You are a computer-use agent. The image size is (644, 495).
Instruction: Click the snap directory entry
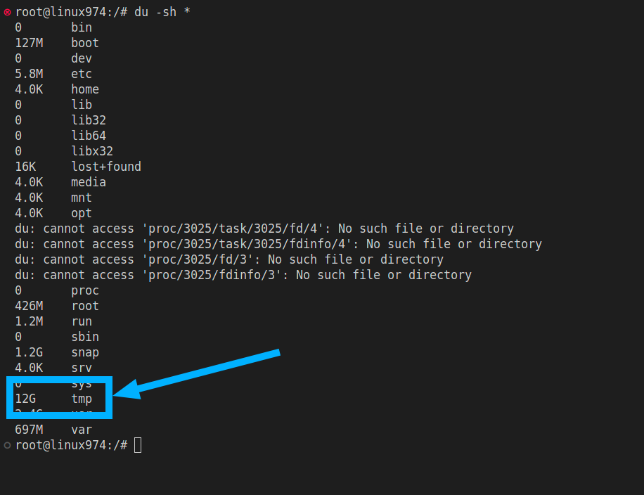(x=85, y=352)
